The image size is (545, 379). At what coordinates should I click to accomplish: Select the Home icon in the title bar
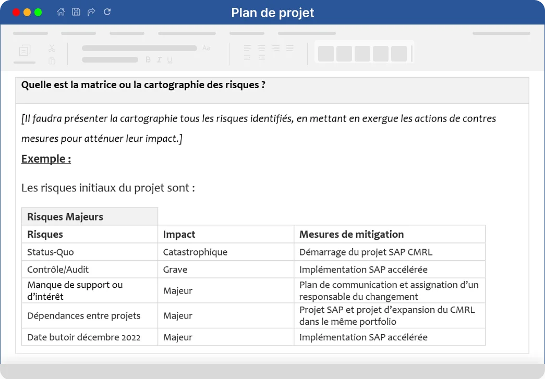(60, 11)
